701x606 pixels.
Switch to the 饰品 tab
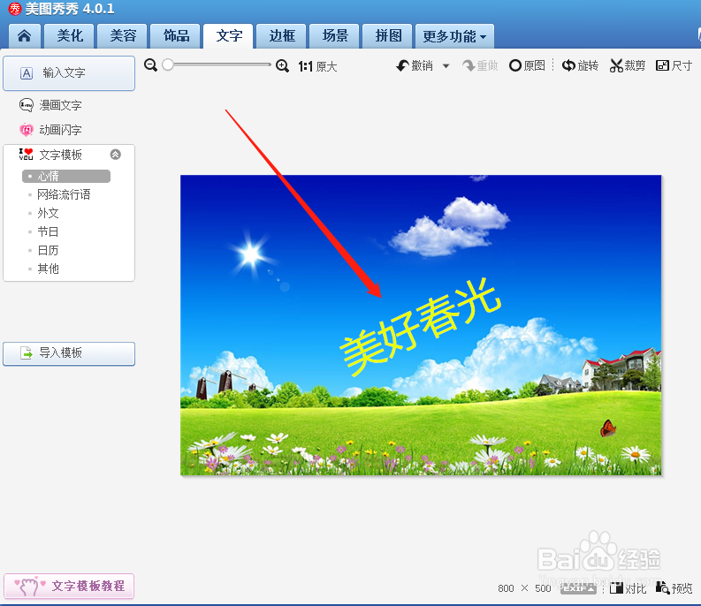click(x=176, y=35)
